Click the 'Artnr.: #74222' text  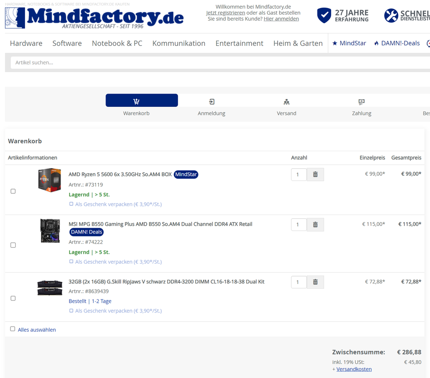coord(86,242)
